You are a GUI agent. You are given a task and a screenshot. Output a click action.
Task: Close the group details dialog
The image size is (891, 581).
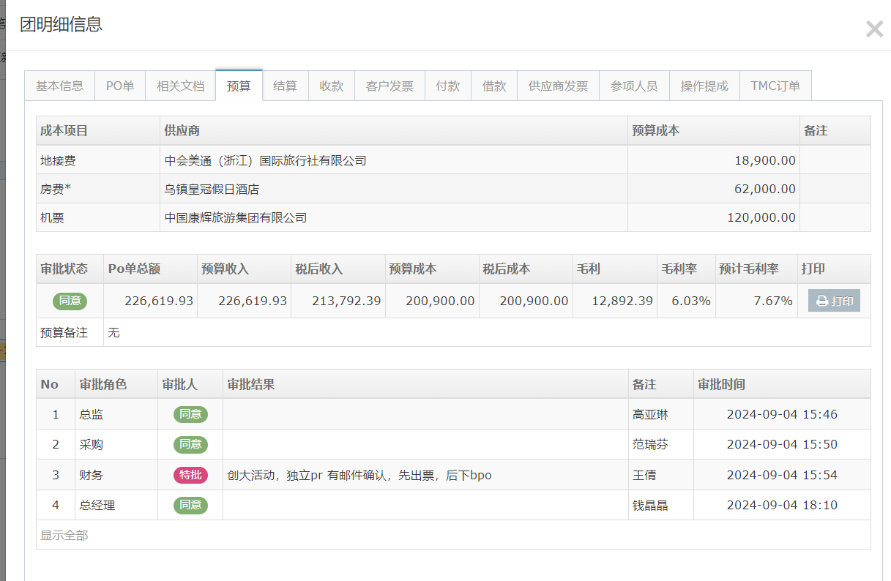(x=874, y=29)
